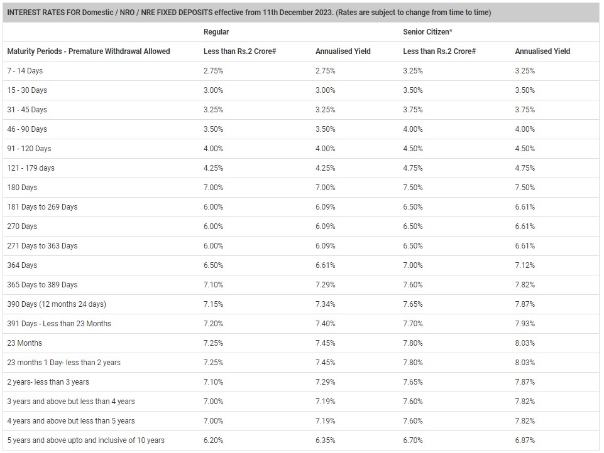604x453 pixels.
Task: Click the Maturity Periods column header
Action: pyautogui.click(x=89, y=51)
